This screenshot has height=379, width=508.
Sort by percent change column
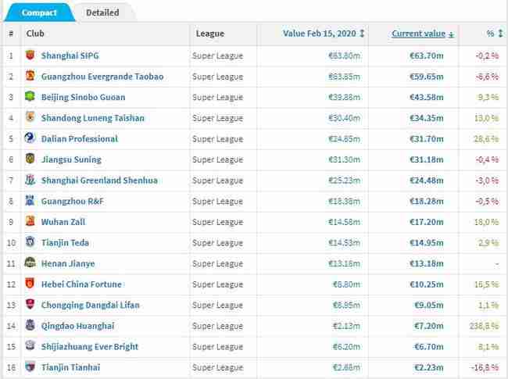[x=495, y=34]
